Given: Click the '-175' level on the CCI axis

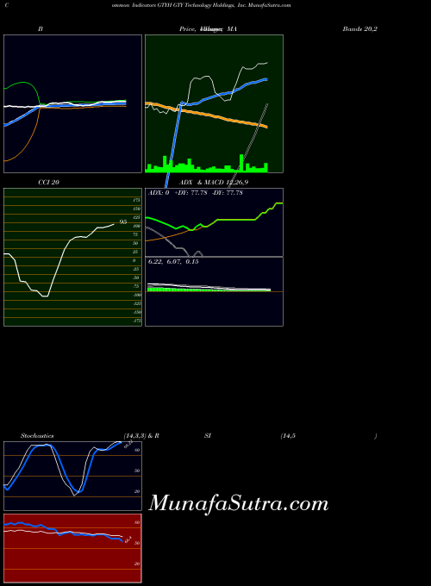Looking at the screenshot, I should tap(137, 321).
